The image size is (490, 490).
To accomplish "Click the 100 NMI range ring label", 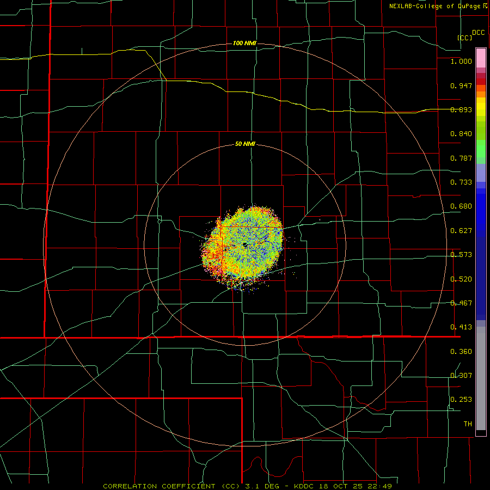I will click(x=244, y=43).
